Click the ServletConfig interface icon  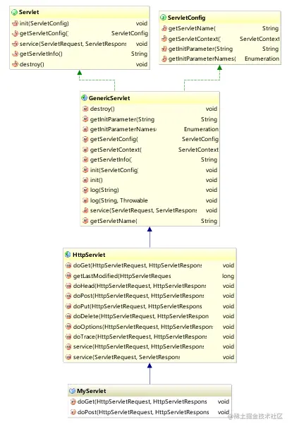[x=163, y=18]
